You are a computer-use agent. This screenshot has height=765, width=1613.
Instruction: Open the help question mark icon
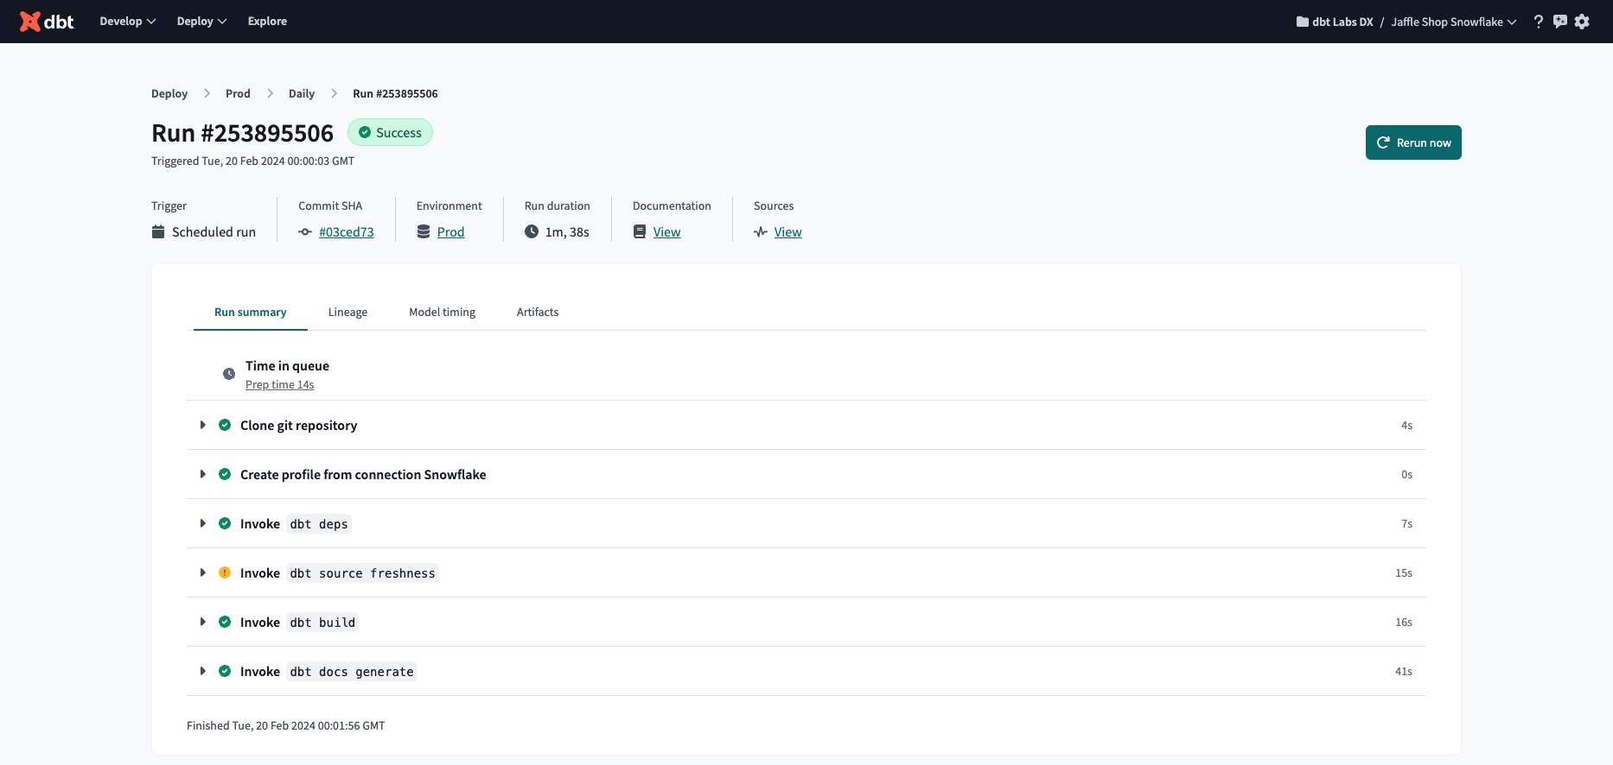(1538, 22)
